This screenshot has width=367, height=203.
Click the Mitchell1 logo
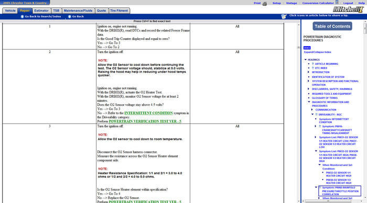click(348, 9)
